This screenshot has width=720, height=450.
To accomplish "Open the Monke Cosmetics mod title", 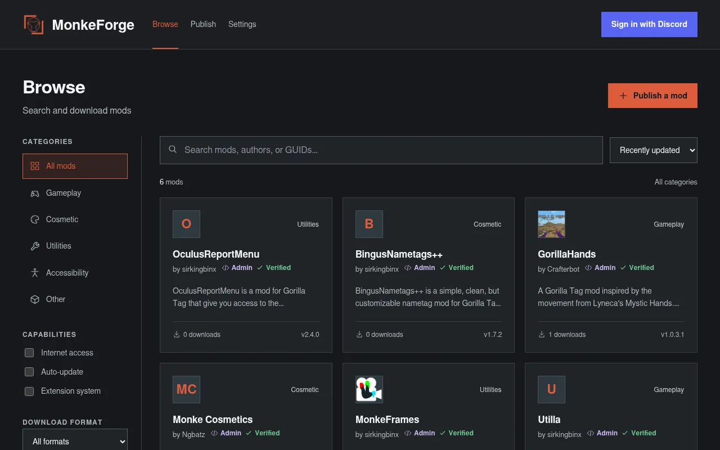I will point(213,420).
